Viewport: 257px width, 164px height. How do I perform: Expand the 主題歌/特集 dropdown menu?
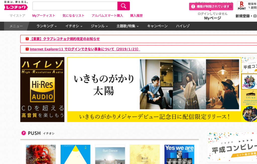click(127, 26)
